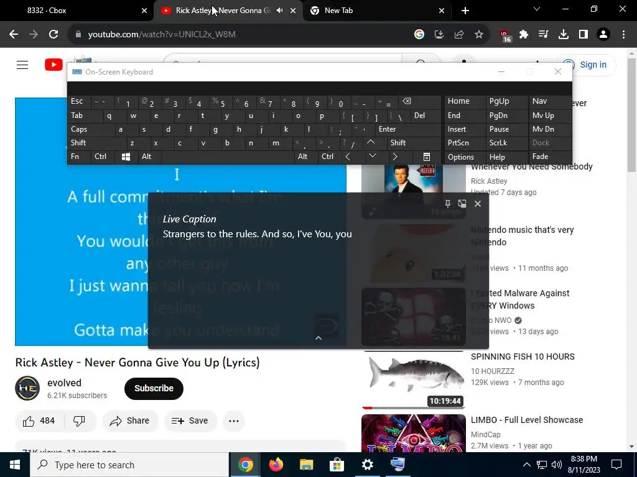The image size is (637, 477).
Task: Click the context menu key on On-Screen Keyboard
Action: coord(427,157)
